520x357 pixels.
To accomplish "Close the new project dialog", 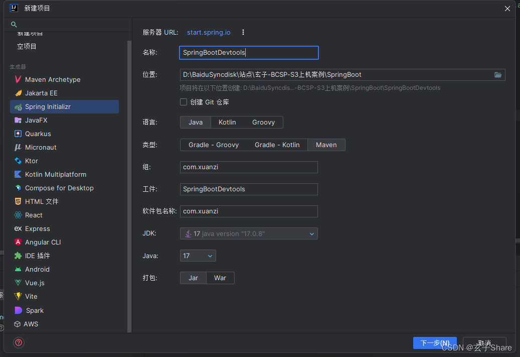I will tap(507, 9).
